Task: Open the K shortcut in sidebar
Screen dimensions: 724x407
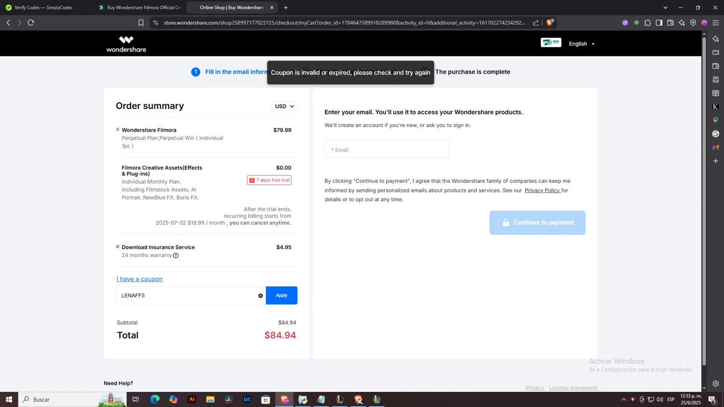Action: click(716, 107)
